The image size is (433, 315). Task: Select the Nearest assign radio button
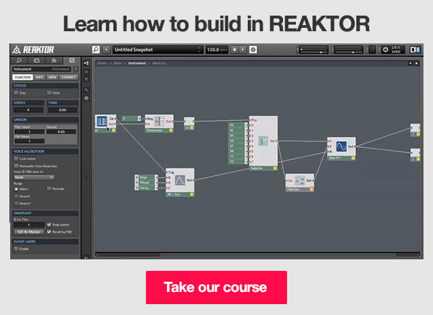coord(16,204)
